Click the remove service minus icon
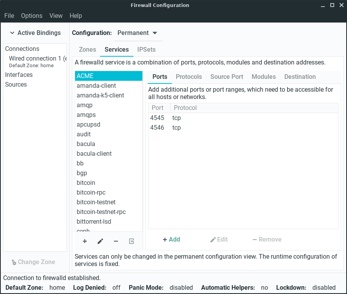This screenshot has width=347, height=294. 116,241
